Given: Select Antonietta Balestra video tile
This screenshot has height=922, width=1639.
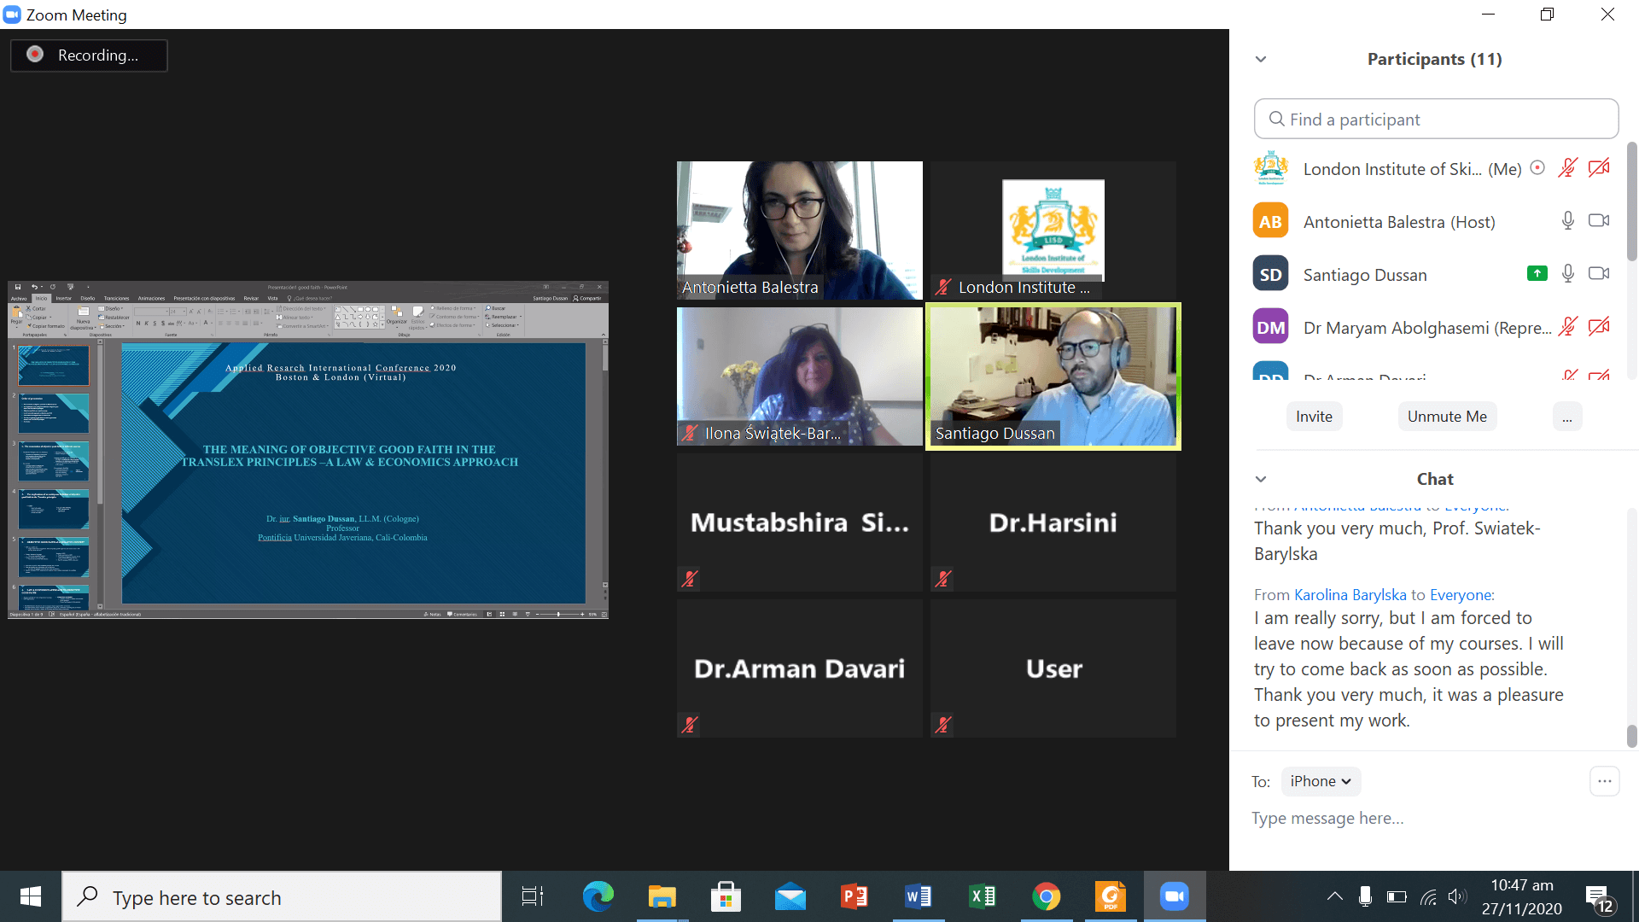Looking at the screenshot, I should click(x=799, y=230).
